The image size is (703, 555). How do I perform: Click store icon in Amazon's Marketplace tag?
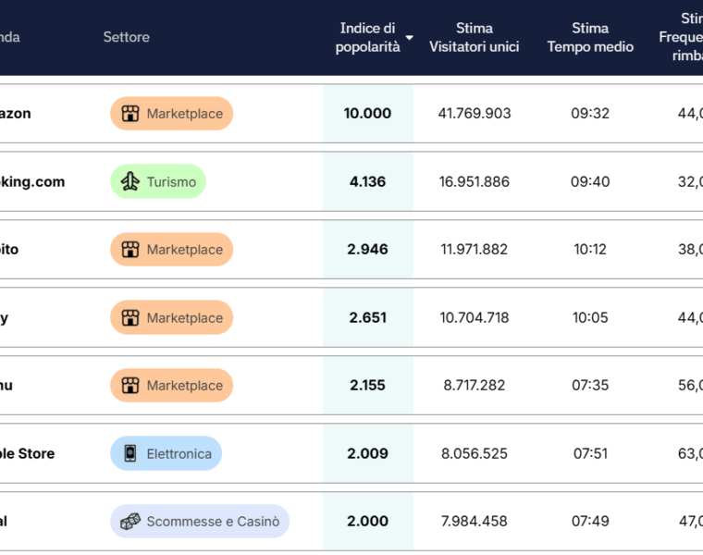pyautogui.click(x=130, y=114)
